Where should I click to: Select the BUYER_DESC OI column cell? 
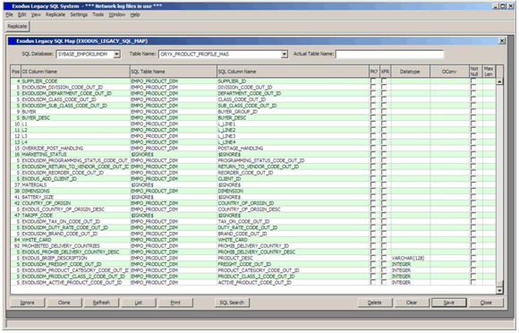75,118
